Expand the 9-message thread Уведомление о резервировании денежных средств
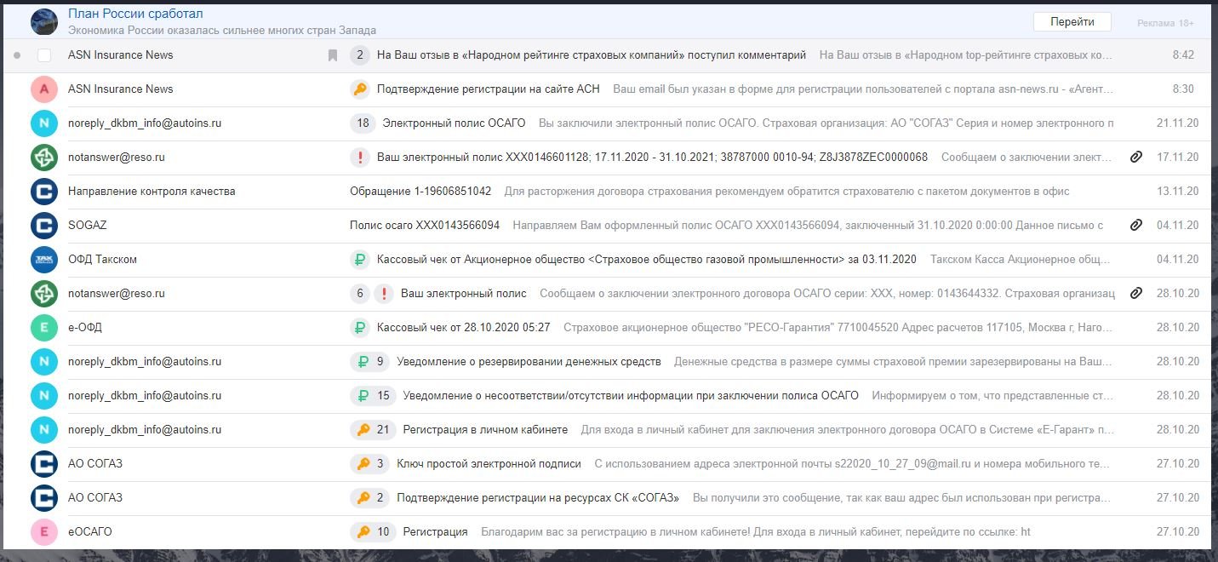This screenshot has width=1218, height=562. click(x=371, y=362)
